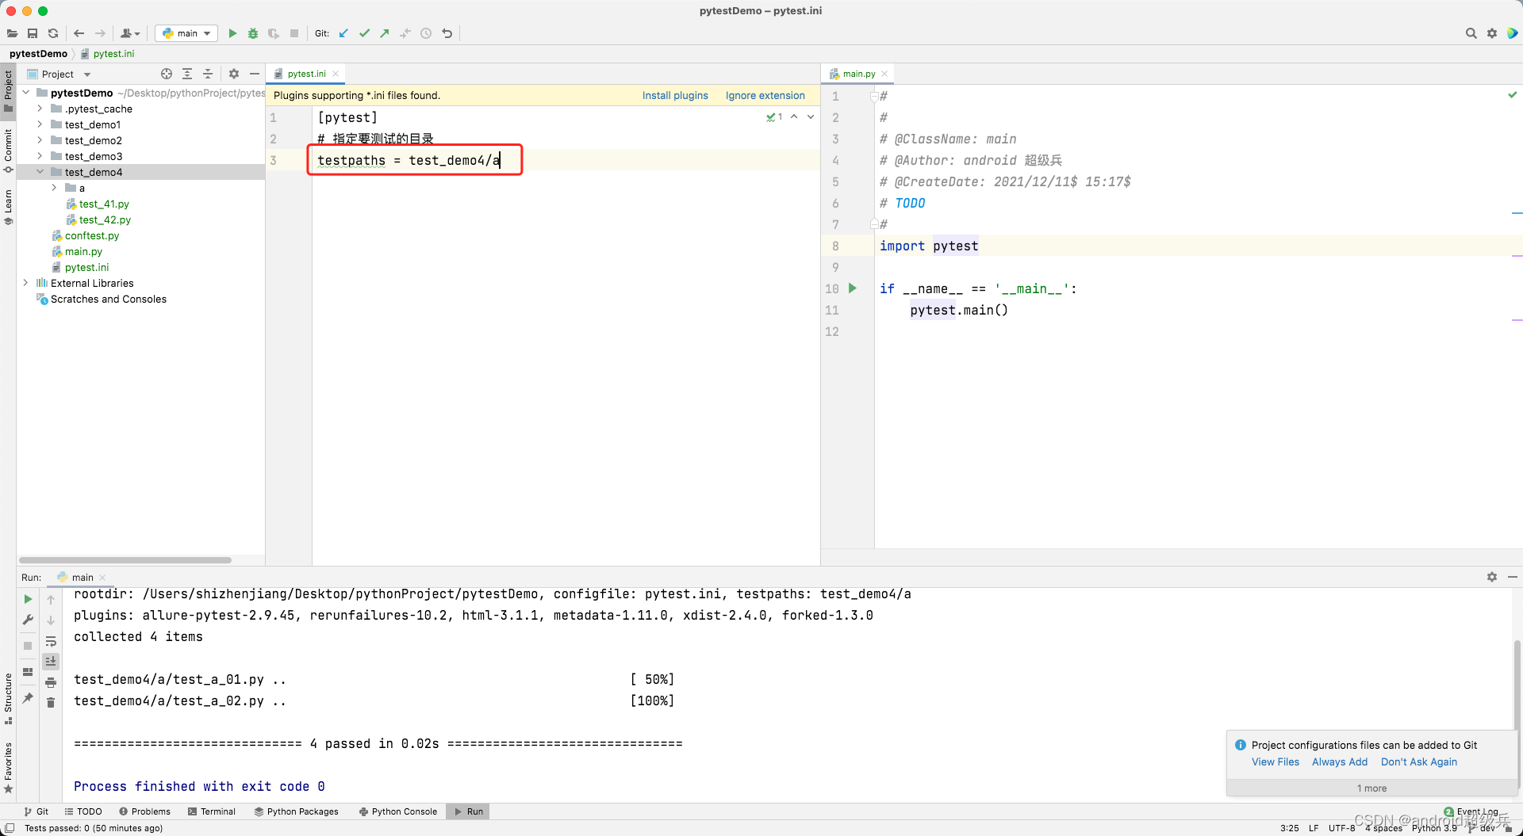Open the run configuration dropdown 'main'
Screen dimensions: 1523x836
tap(186, 33)
